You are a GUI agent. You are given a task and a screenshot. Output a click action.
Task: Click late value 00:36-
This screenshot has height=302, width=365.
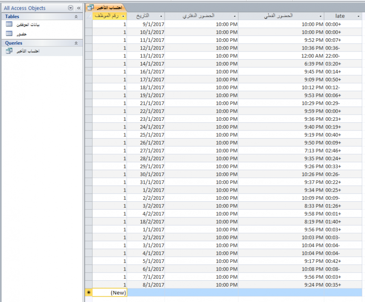[x=343, y=48]
